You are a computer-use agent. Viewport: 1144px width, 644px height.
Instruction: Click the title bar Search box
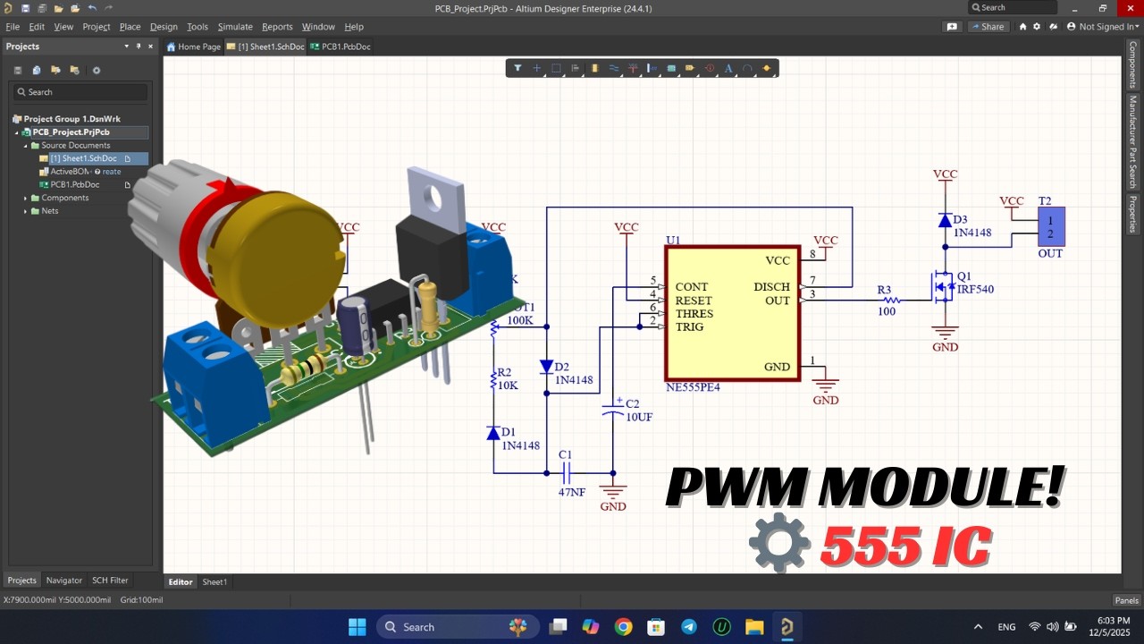(x=1014, y=7)
